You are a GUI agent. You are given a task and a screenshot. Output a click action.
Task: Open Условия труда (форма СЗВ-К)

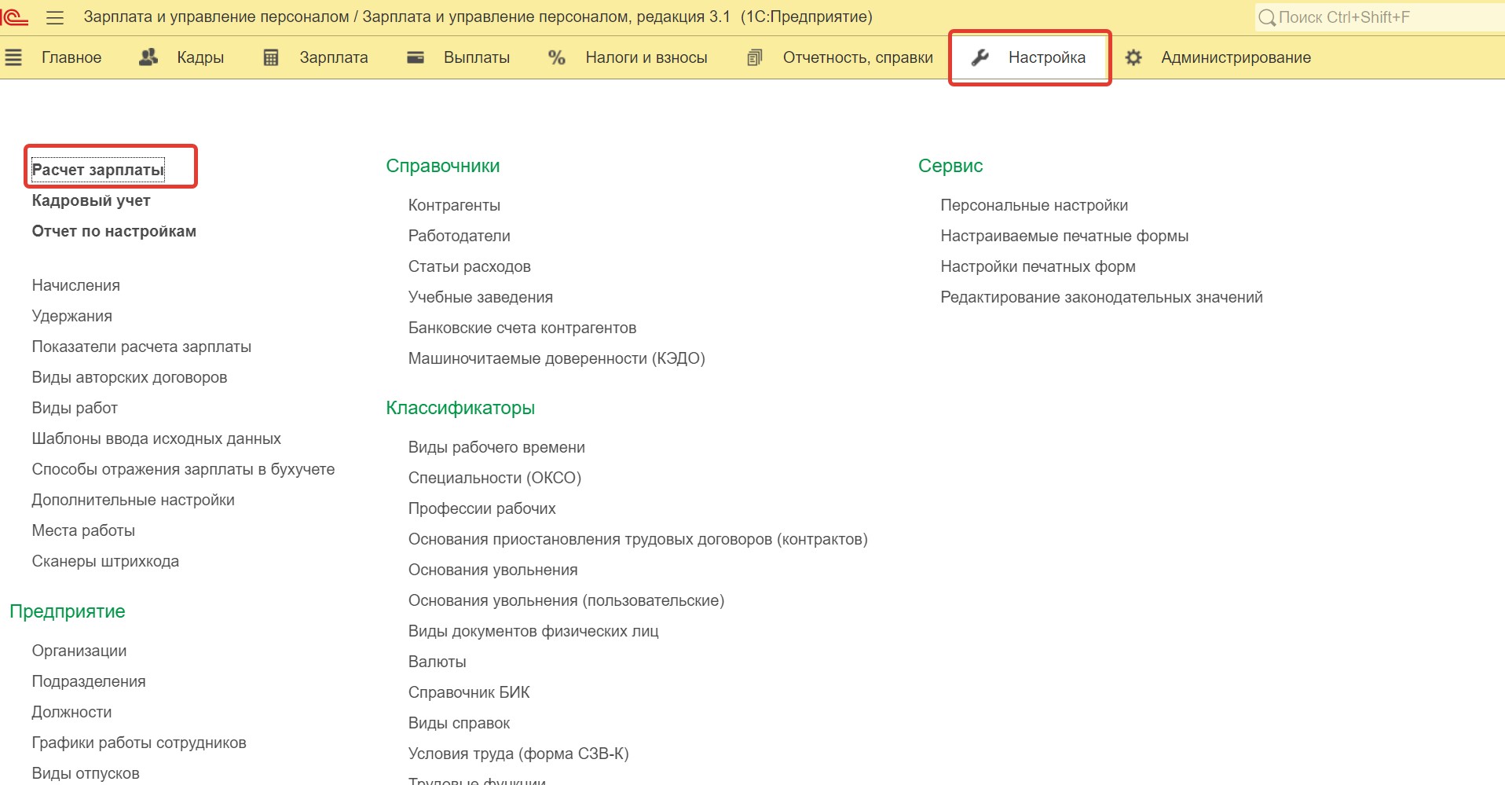(518, 754)
